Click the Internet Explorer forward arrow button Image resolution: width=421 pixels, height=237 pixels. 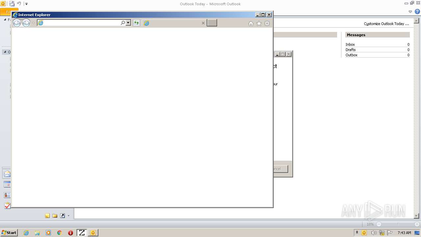26,23
